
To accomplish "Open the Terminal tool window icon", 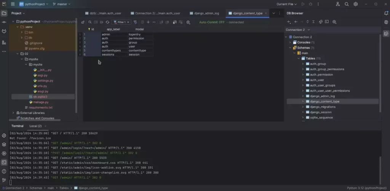I will tap(4, 163).
